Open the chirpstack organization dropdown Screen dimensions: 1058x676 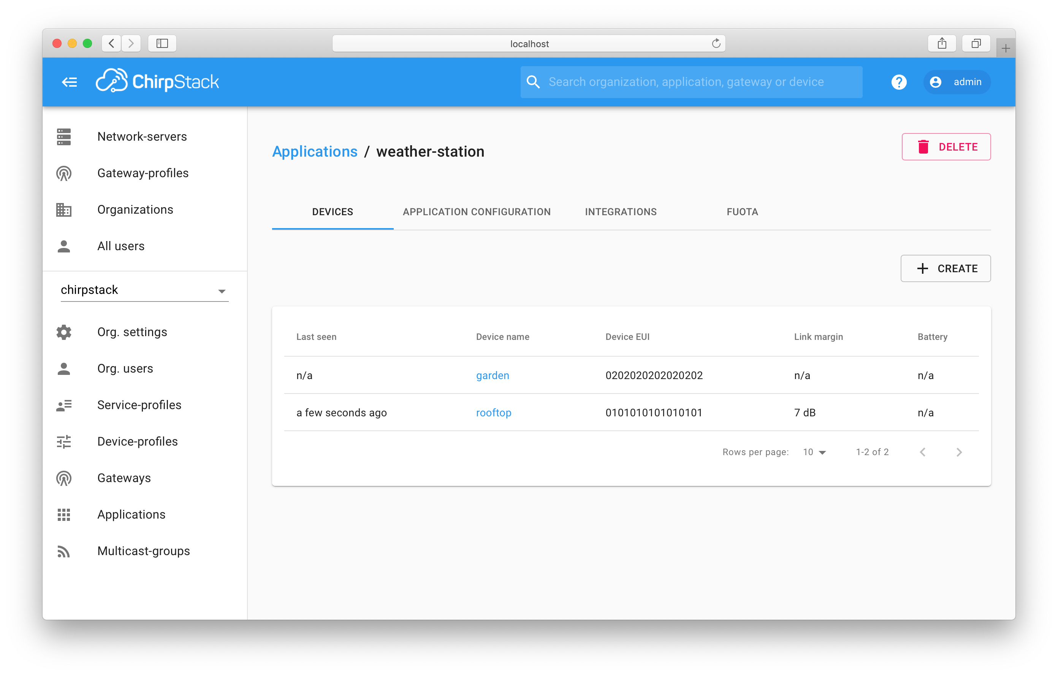144,290
